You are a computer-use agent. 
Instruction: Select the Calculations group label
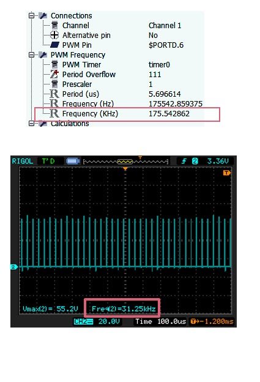coord(70,124)
